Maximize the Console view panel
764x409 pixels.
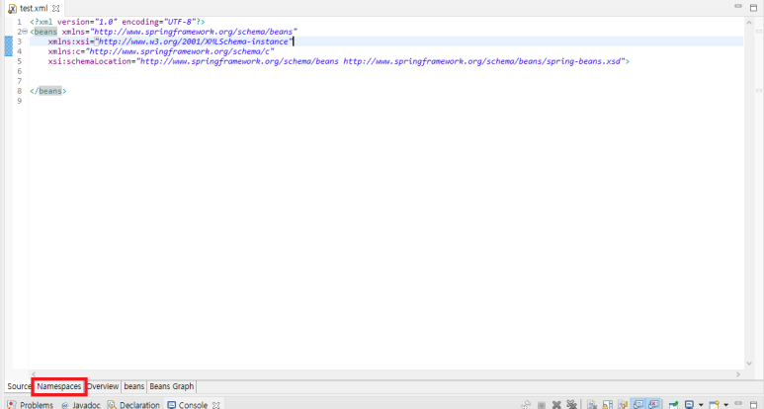pyautogui.click(x=753, y=405)
